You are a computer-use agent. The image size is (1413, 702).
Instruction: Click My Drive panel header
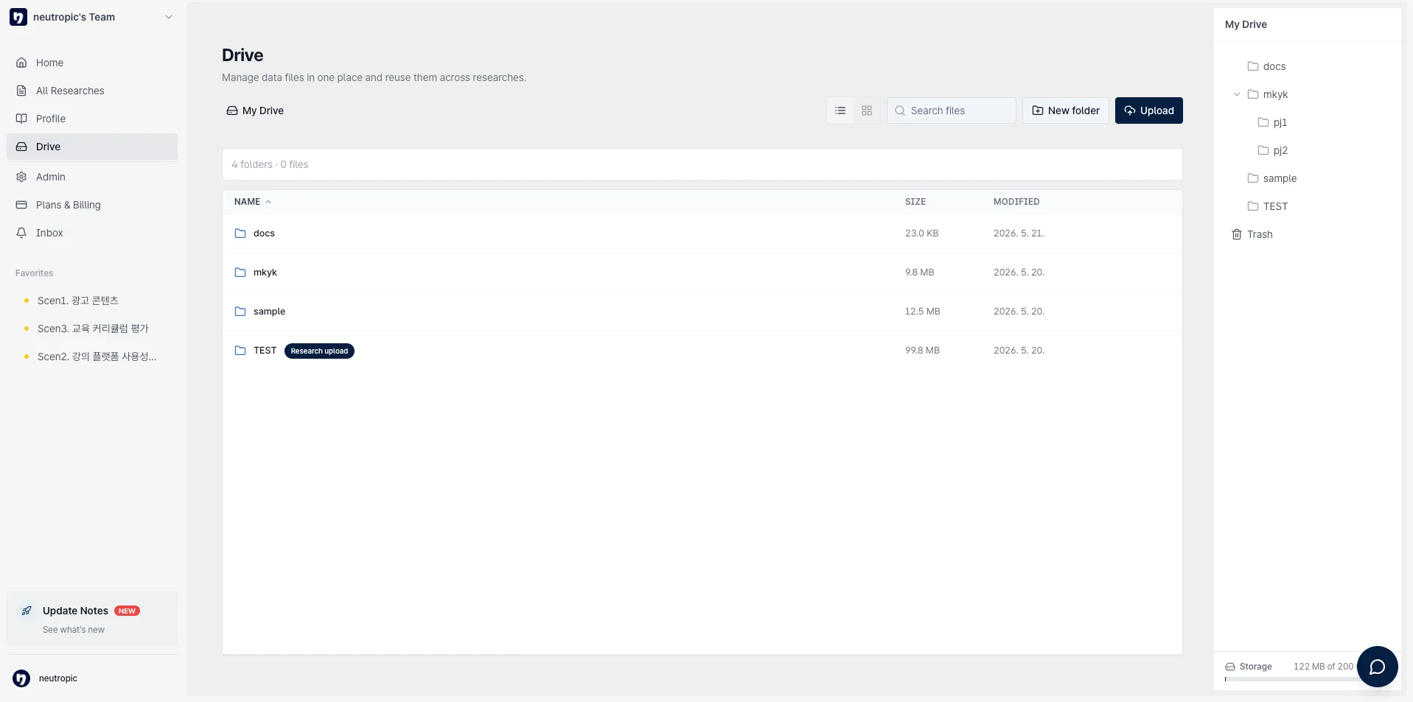(1246, 24)
